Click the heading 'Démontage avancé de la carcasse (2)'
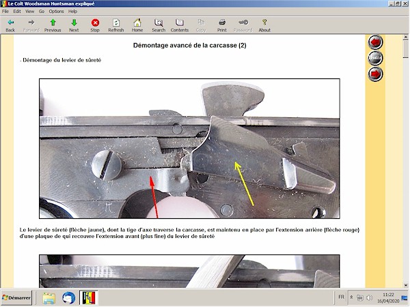 click(189, 46)
